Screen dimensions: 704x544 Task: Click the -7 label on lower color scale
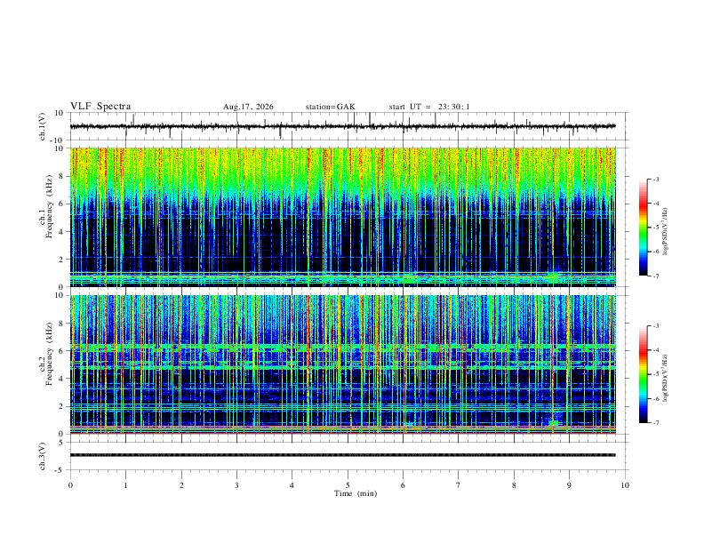655,423
